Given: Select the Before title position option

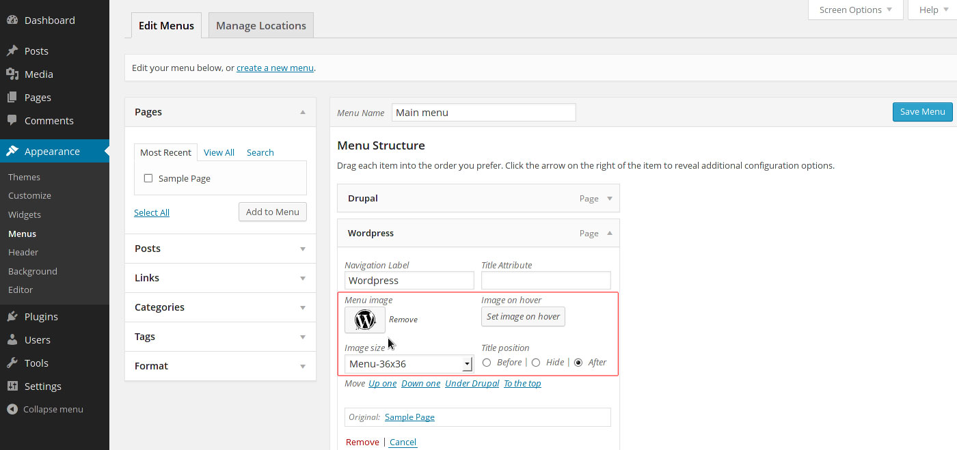Looking at the screenshot, I should coord(485,363).
